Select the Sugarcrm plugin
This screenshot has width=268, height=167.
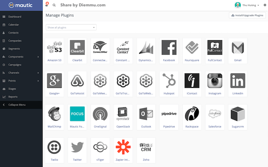point(238,117)
